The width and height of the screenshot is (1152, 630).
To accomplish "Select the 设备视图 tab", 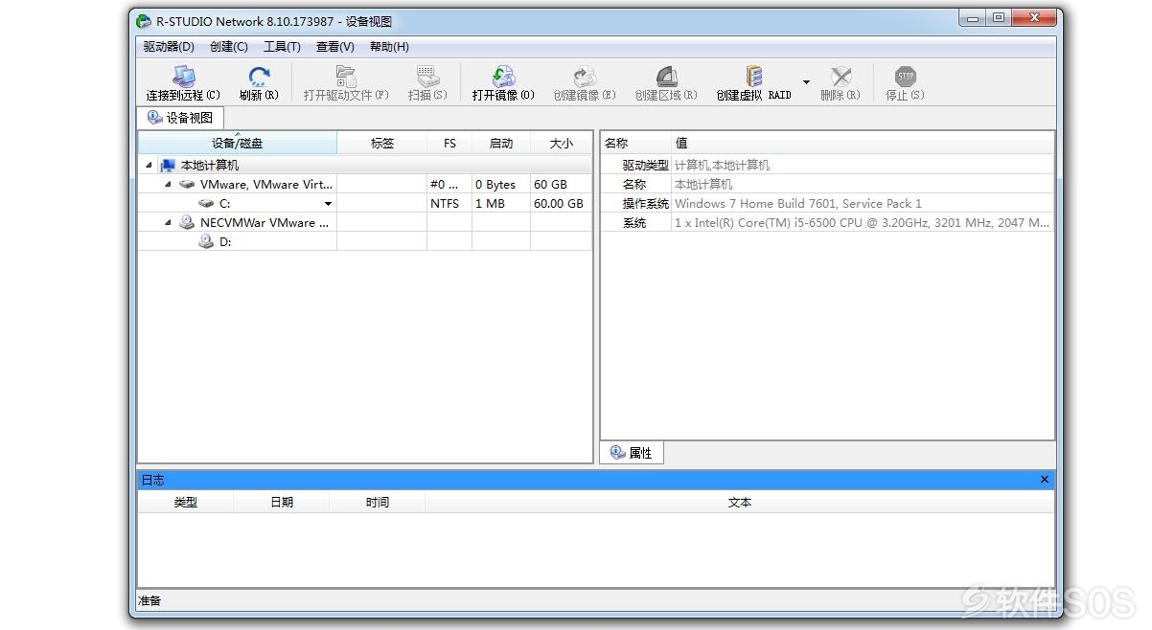I will [x=181, y=118].
